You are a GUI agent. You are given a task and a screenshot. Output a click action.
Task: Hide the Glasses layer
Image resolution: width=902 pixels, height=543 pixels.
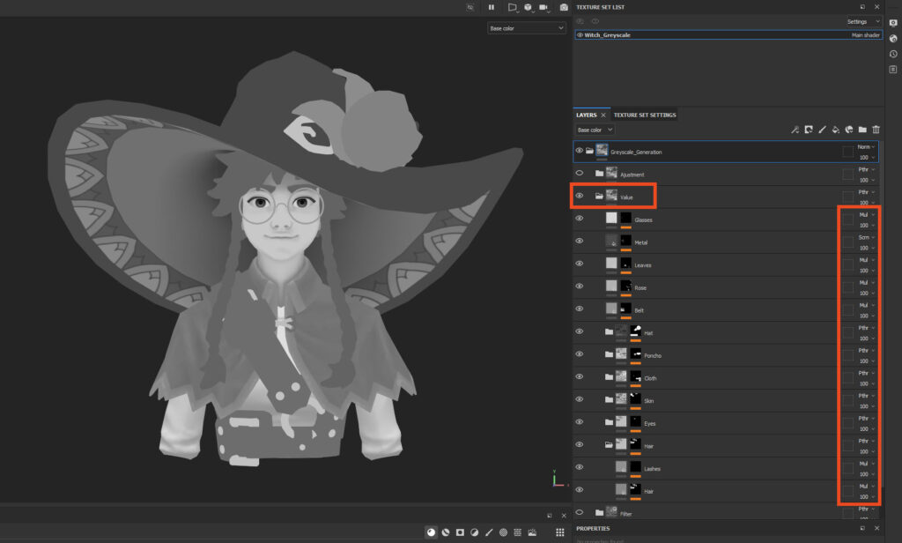pos(580,219)
